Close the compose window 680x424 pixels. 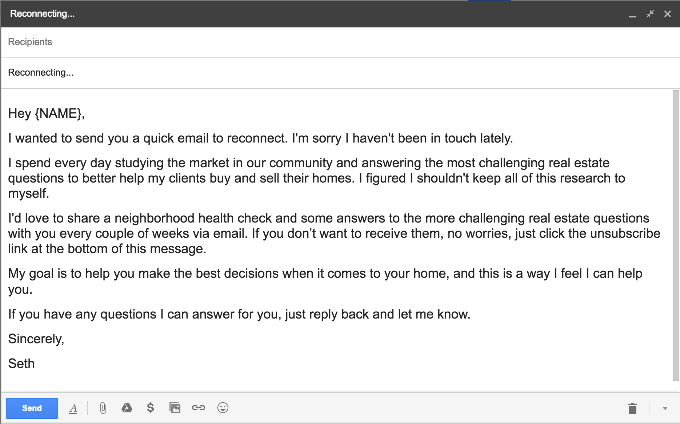pyautogui.click(x=668, y=14)
